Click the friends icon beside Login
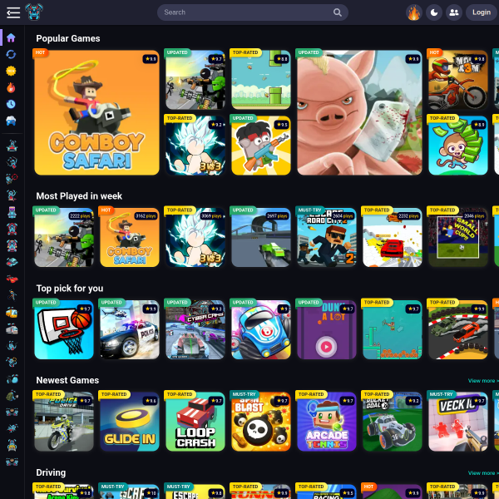499x499 pixels. point(453,12)
